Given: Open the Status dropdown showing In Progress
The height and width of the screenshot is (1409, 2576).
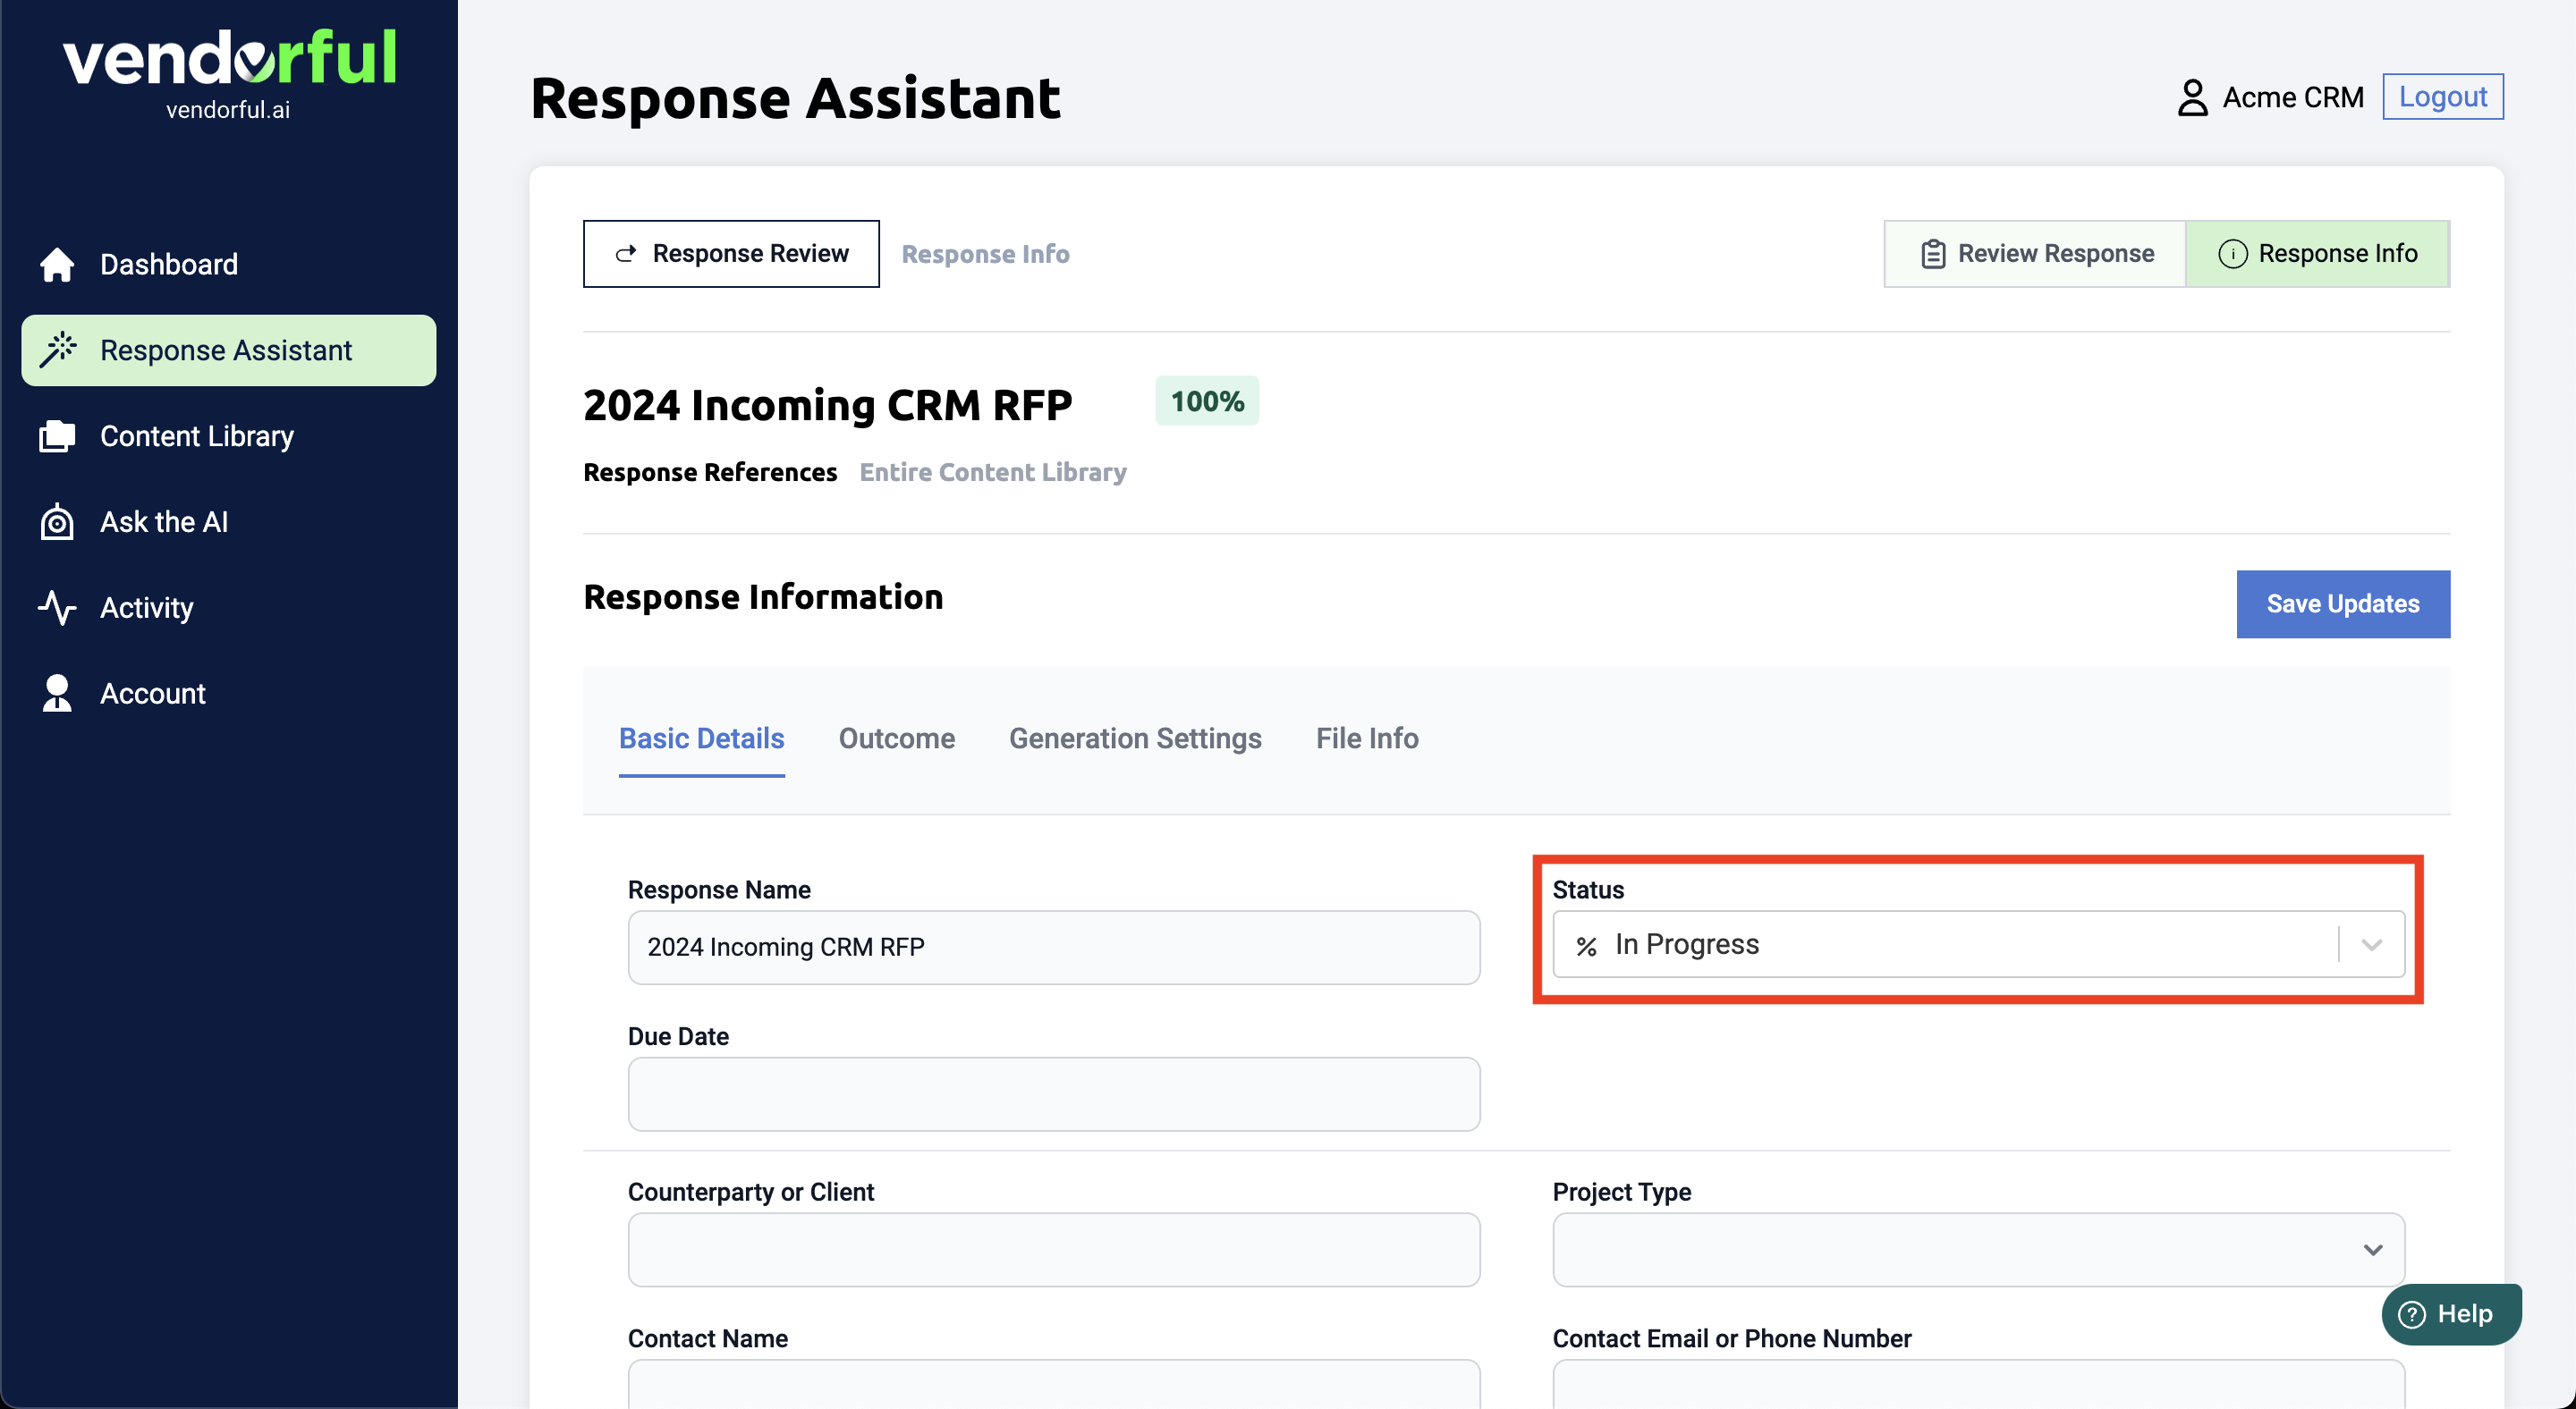Looking at the screenshot, I should (x=1944, y=944).
